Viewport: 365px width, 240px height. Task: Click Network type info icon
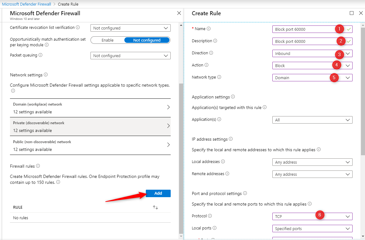(219, 77)
